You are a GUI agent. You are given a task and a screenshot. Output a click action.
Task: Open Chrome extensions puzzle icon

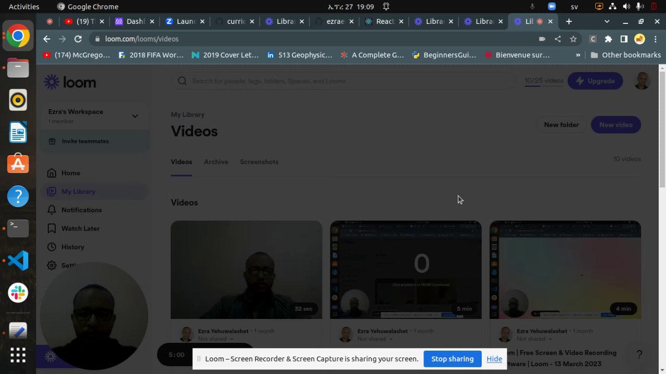tap(608, 39)
